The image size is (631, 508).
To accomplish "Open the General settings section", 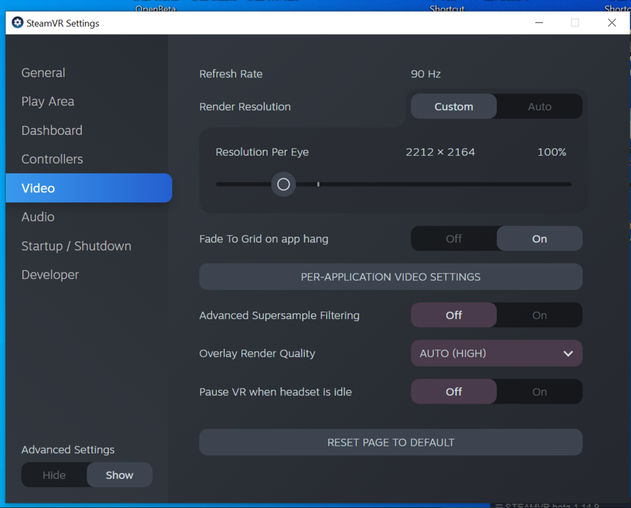I will tap(43, 72).
